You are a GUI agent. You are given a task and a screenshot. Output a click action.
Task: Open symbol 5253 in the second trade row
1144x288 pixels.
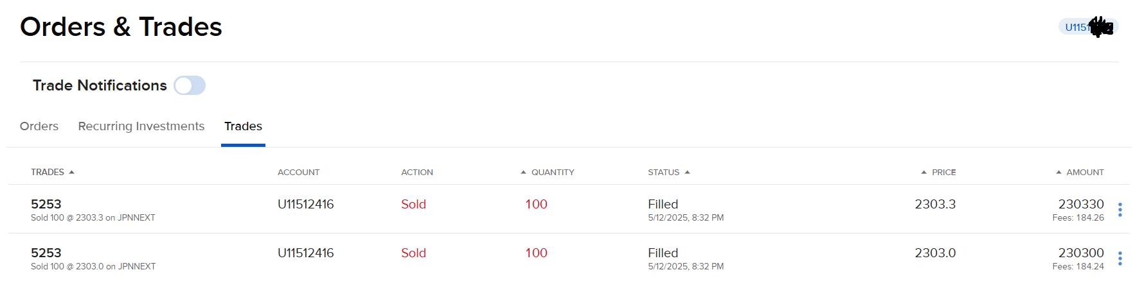[46, 253]
